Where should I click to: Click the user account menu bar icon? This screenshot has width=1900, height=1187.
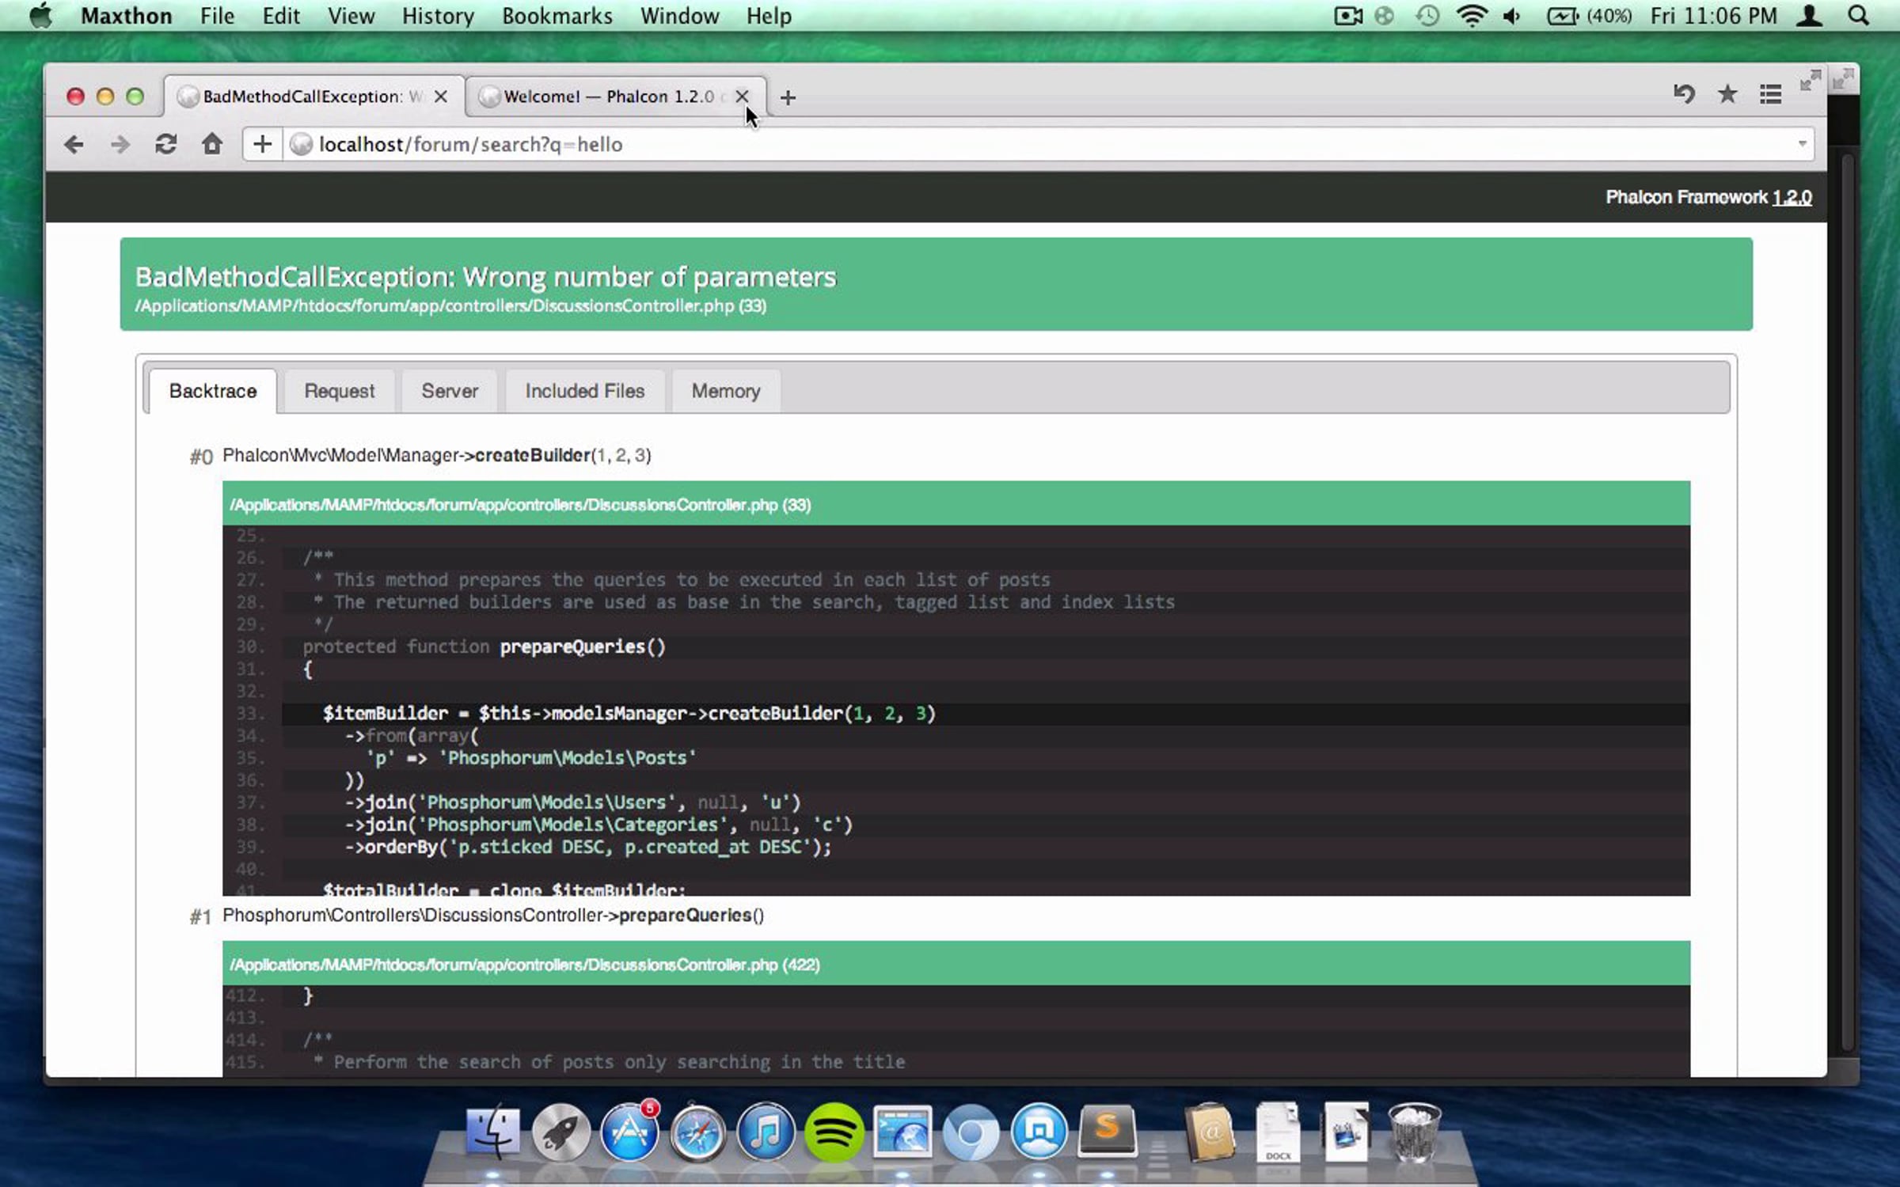point(1810,16)
